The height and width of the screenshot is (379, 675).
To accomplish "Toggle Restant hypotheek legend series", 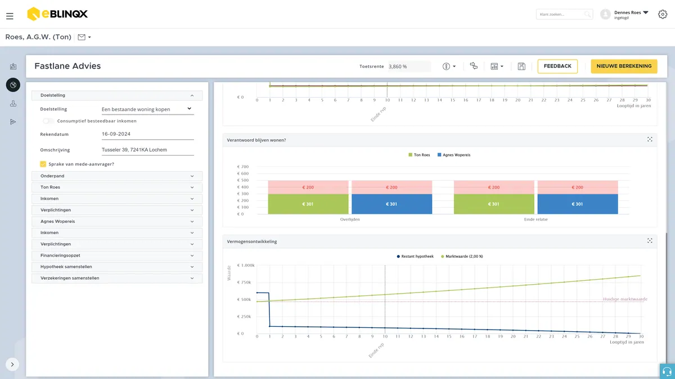I will pyautogui.click(x=415, y=257).
